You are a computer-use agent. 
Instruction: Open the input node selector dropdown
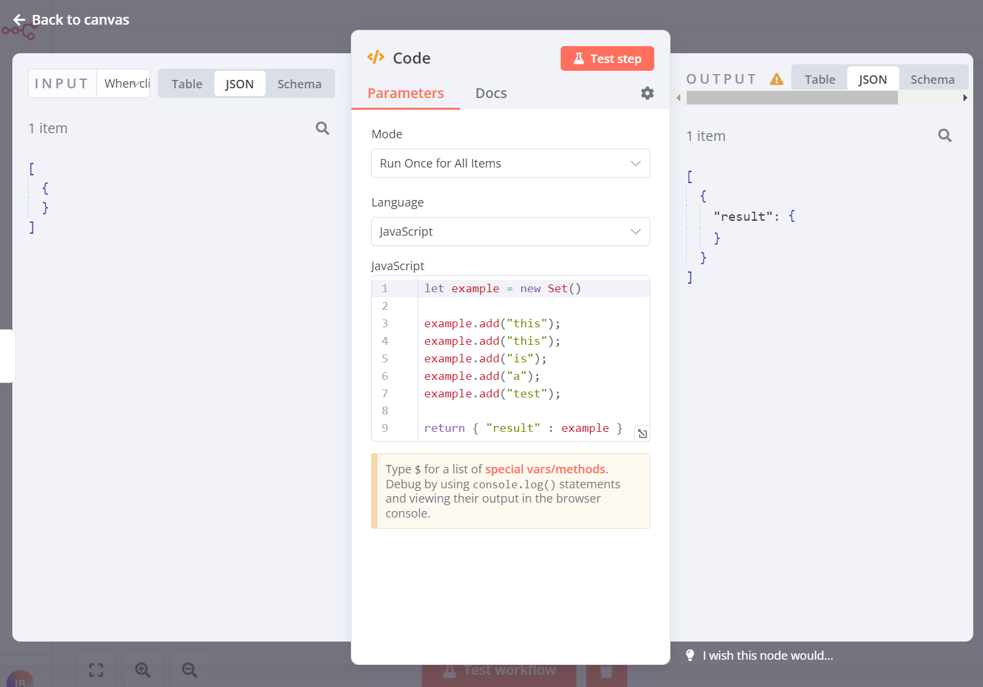click(126, 84)
